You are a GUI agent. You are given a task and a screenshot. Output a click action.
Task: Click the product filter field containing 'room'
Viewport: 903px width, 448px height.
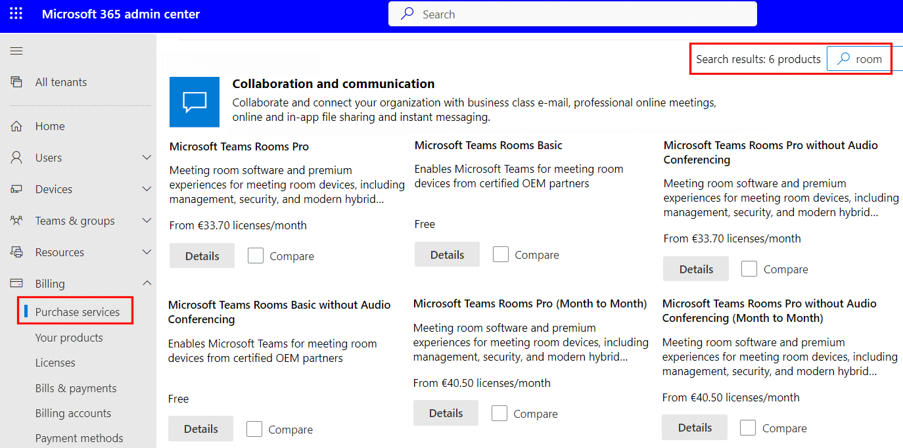click(864, 59)
